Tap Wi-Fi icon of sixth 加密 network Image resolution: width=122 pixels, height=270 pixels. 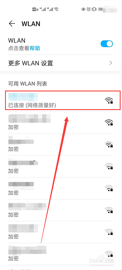point(109,232)
